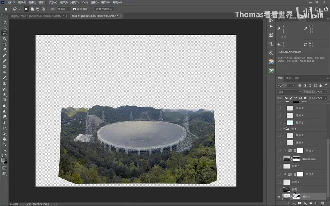Open the layer filter 类型 dropdown

pyautogui.click(x=286, y=85)
